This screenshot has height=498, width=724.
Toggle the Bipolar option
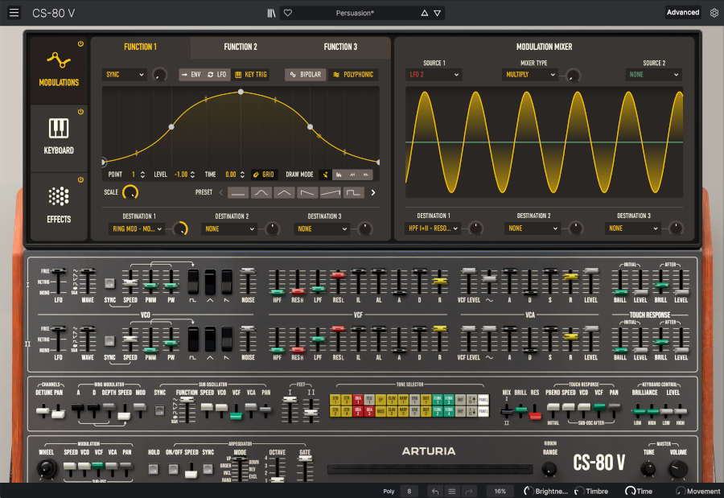306,74
